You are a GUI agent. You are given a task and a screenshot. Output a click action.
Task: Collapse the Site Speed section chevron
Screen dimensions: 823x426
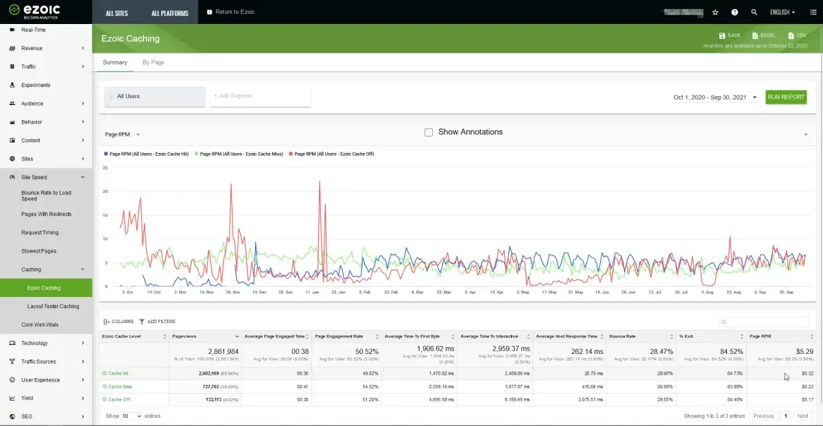(83, 178)
